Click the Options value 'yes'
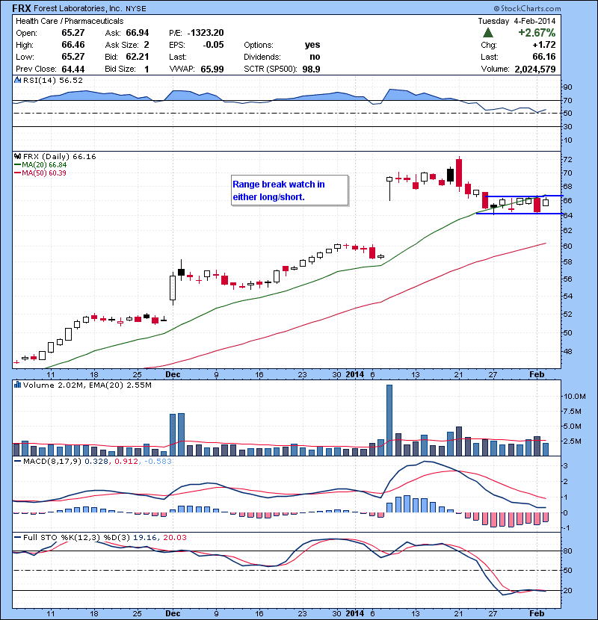 pos(312,45)
